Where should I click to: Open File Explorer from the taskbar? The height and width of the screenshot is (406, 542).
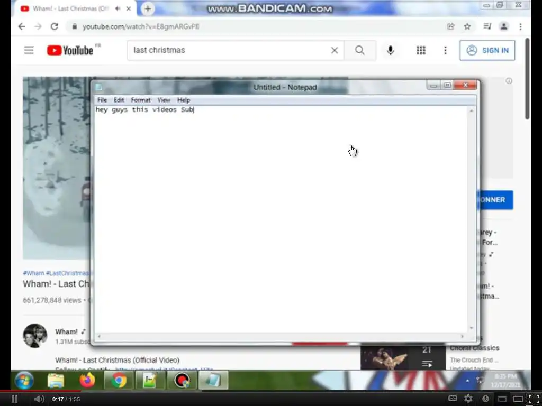click(x=56, y=380)
